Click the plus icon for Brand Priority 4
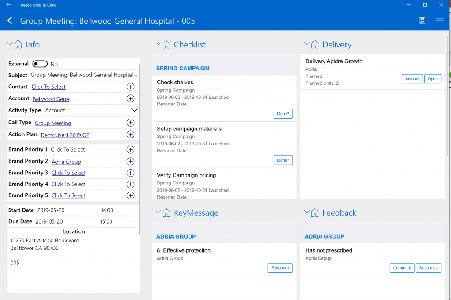 coord(130,184)
